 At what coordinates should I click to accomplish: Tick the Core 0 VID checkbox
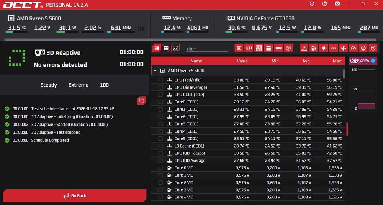(x=160, y=168)
